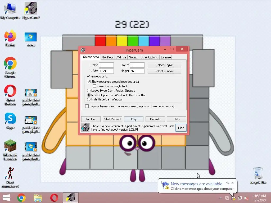Screen dimensions: 271x203
Task: Open notification options wrench icon
Action: pos(228,183)
